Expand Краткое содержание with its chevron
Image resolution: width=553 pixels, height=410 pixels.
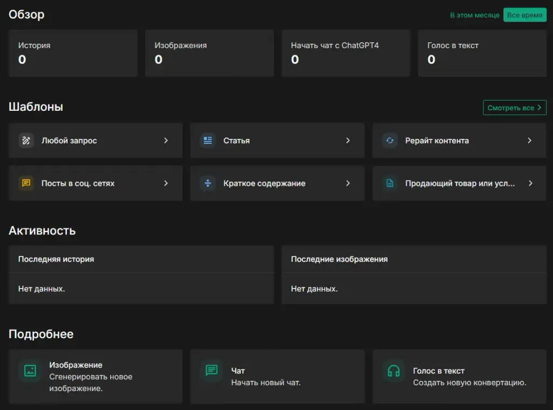click(x=348, y=183)
